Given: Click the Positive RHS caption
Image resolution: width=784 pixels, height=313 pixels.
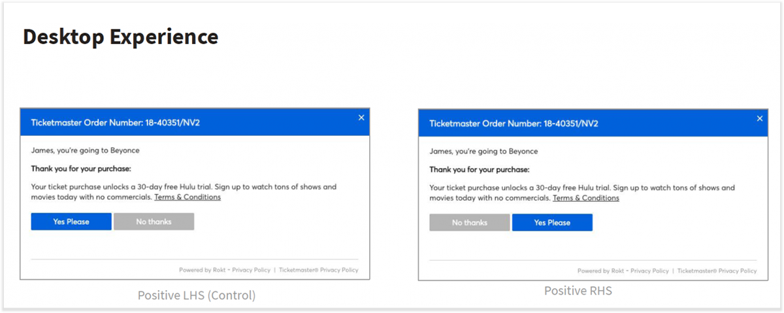Looking at the screenshot, I should [578, 291].
